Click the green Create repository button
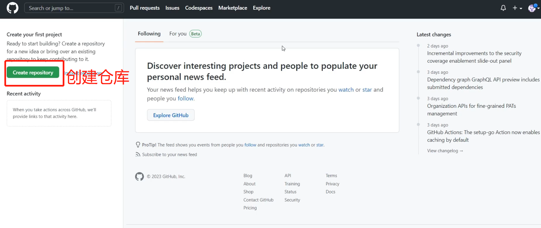Viewport: 541px width, 228px height. [33, 72]
